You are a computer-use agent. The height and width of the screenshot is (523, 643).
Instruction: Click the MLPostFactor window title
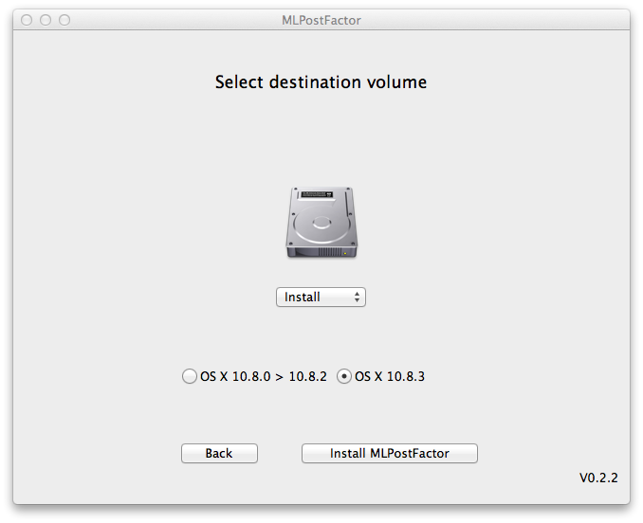pos(321,20)
